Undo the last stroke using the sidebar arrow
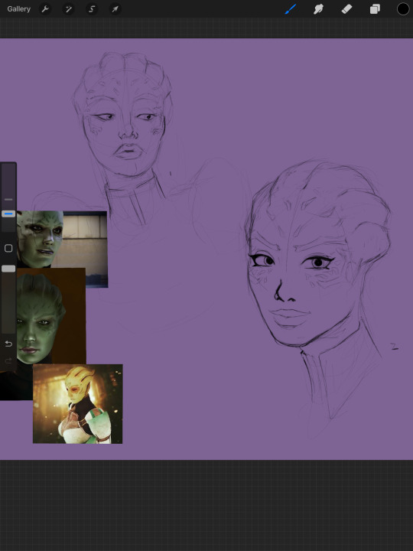This screenshot has height=551, width=413. (x=8, y=344)
